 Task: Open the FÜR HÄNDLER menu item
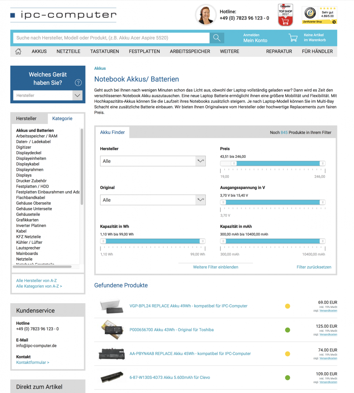(x=318, y=51)
